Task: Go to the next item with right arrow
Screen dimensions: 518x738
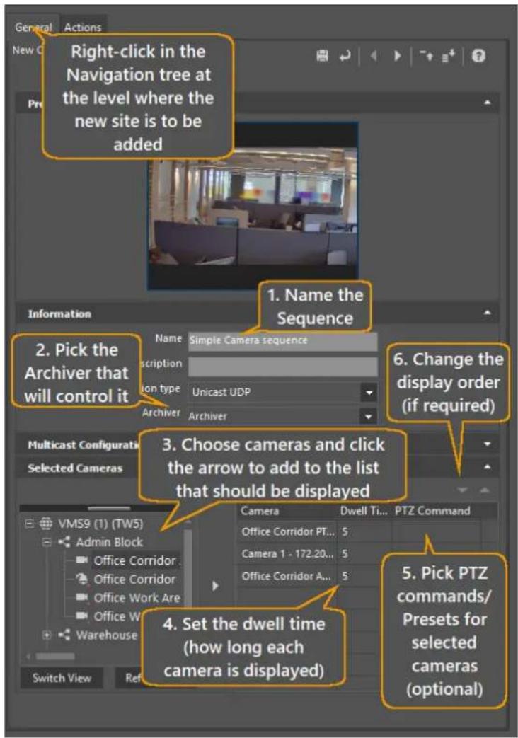Action: 398,56
